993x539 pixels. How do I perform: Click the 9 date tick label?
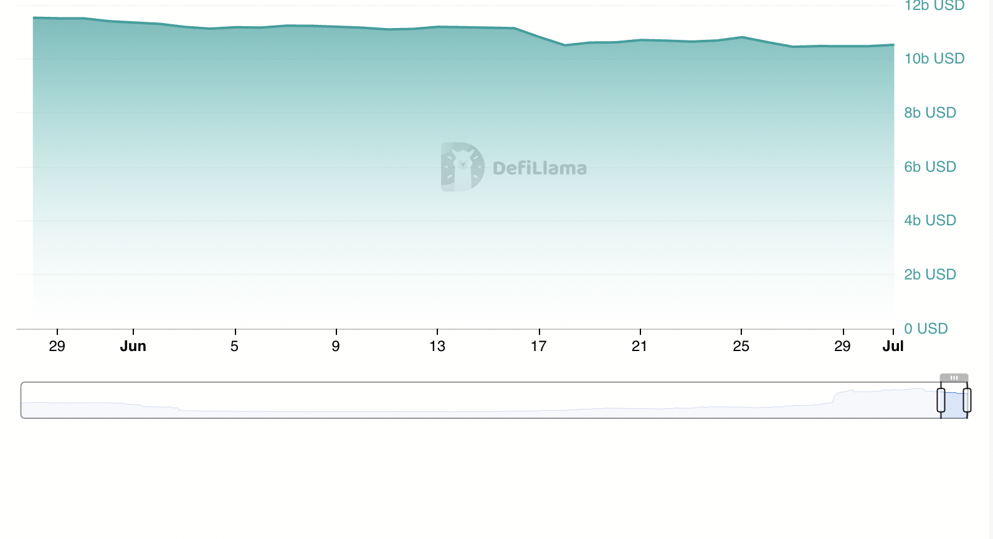click(x=335, y=345)
